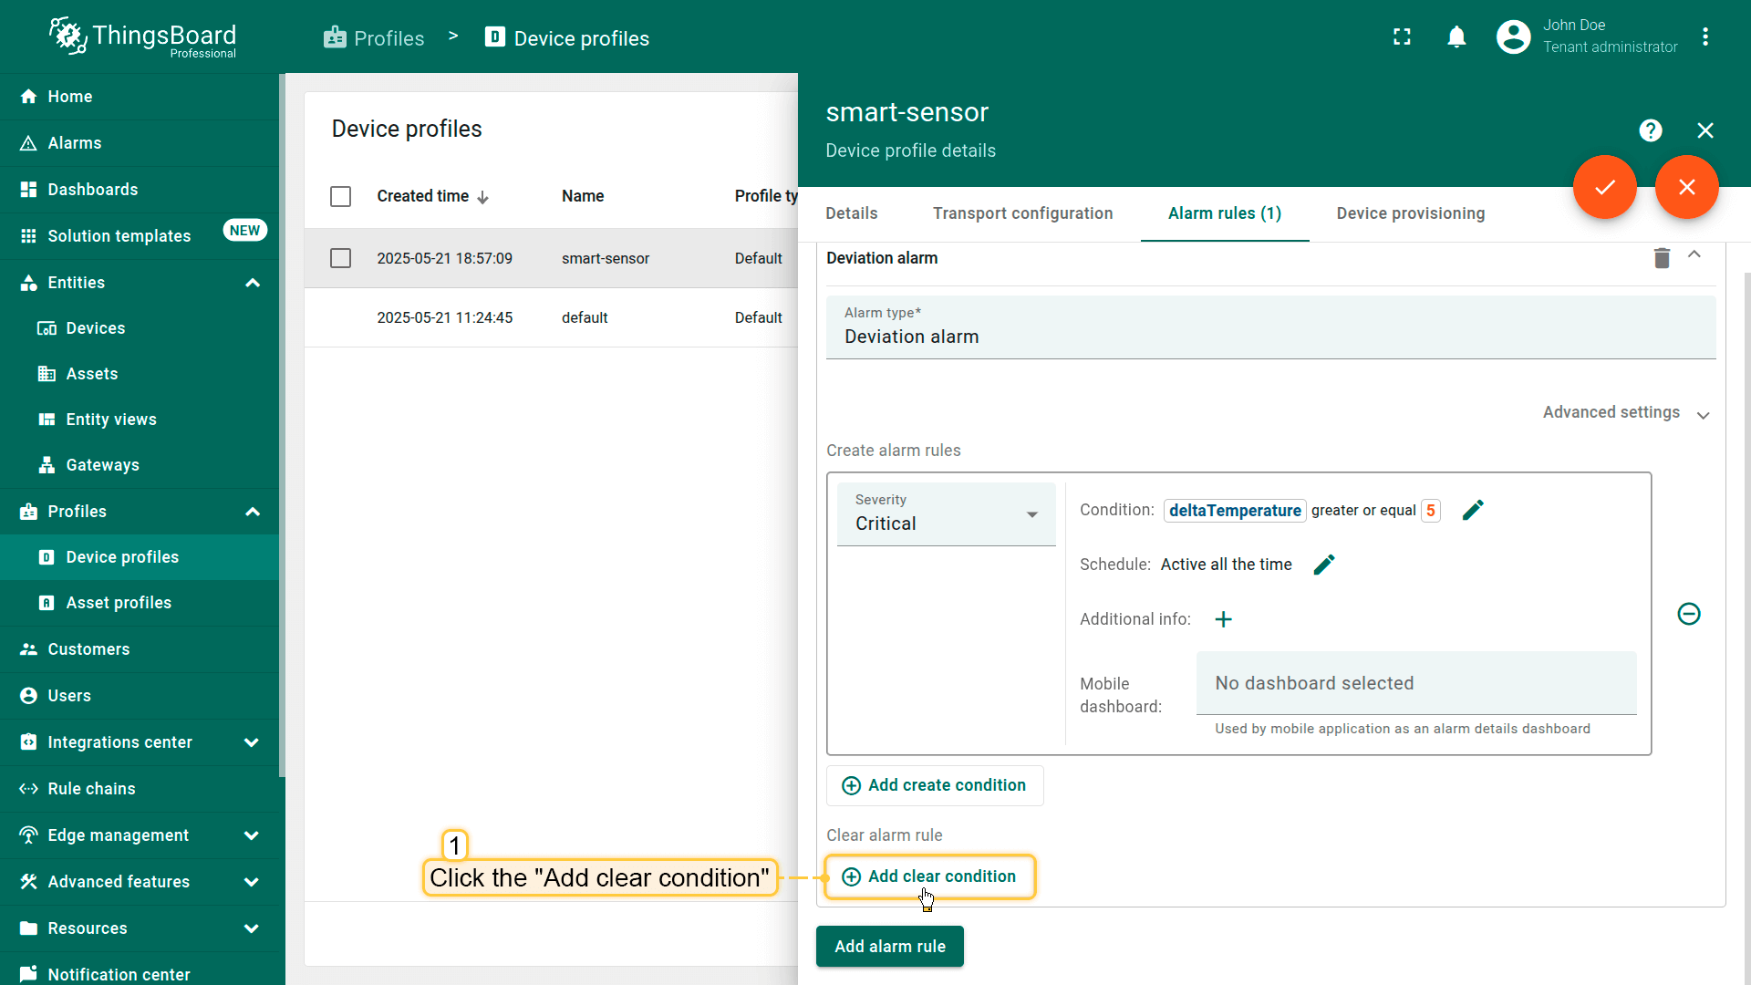Check the smart-sensor row checkbox

click(x=340, y=258)
